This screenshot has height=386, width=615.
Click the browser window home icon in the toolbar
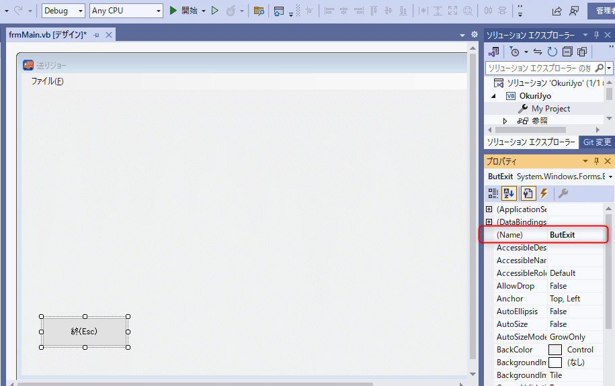coord(278,11)
